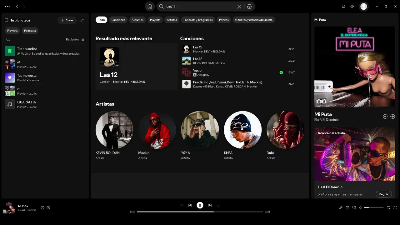Viewport: 400px width, 225px height.
Task: Open the three-dots app menu
Action: pyautogui.click(x=7, y=6)
